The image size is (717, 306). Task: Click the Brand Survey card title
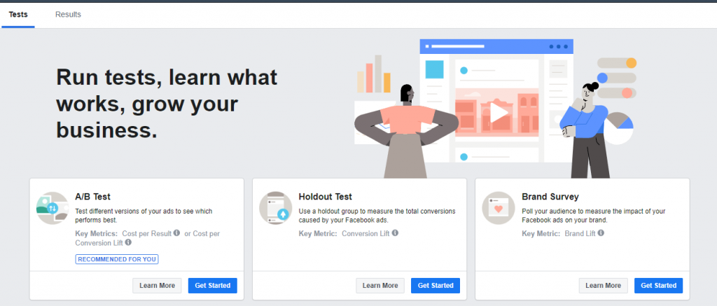tap(550, 197)
